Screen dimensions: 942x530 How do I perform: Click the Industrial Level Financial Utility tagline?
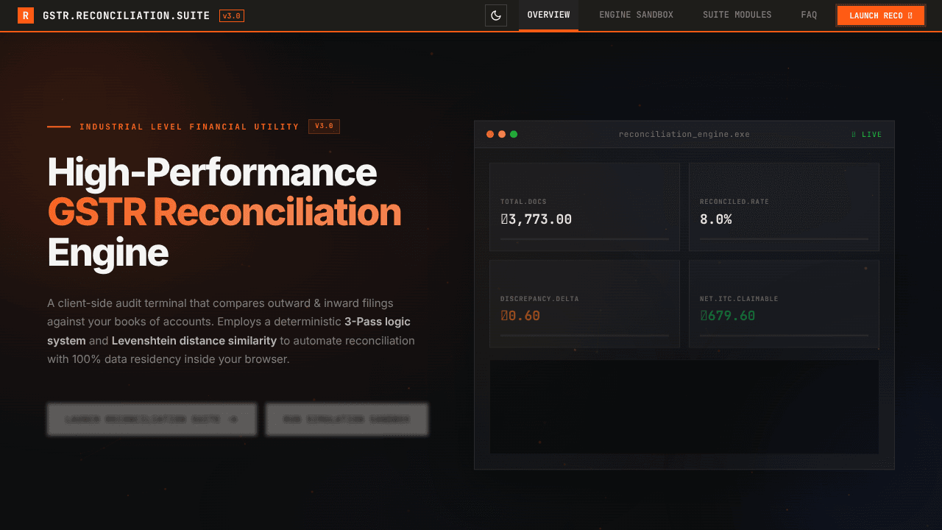coord(189,127)
